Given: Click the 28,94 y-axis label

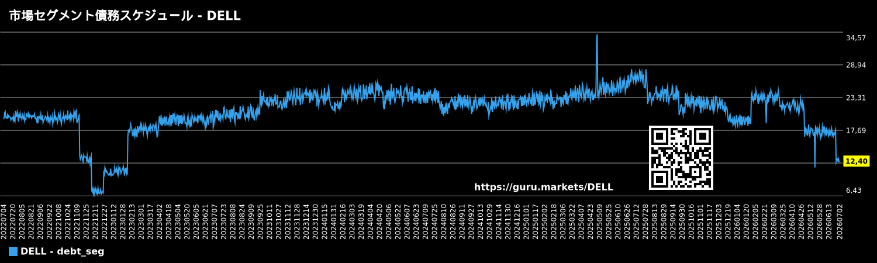Looking at the screenshot, I should pos(856,65).
